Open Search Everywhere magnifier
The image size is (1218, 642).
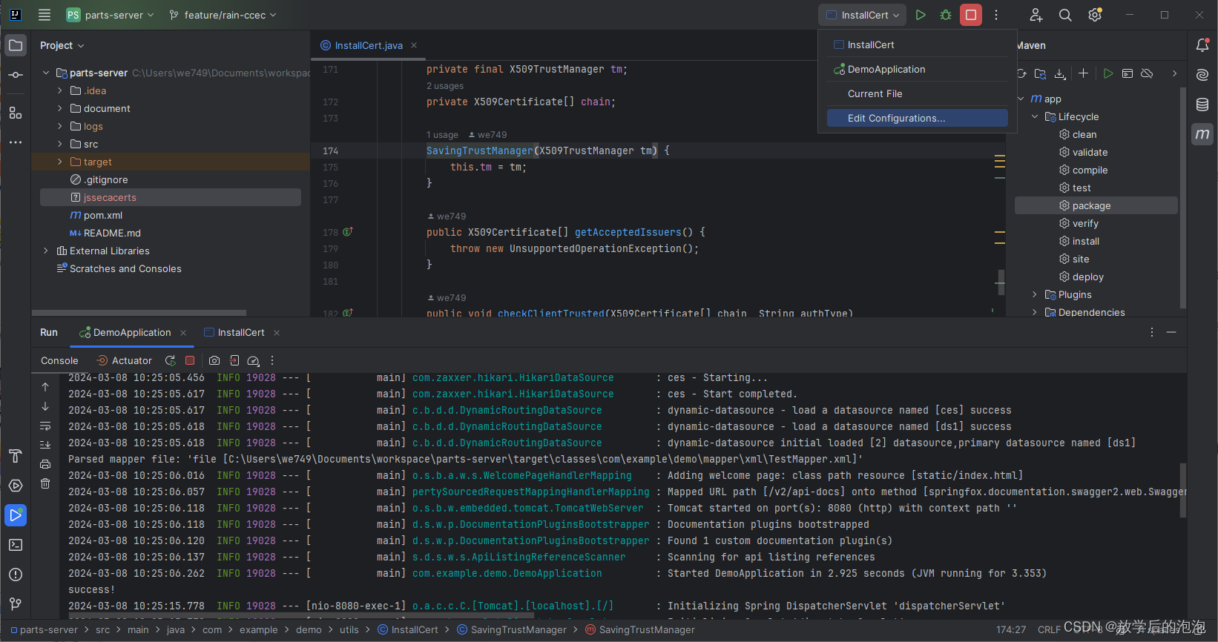[1065, 15]
